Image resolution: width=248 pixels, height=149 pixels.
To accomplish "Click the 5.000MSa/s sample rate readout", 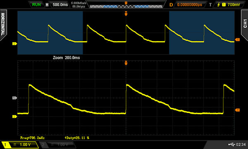I will [x=79, y=3].
